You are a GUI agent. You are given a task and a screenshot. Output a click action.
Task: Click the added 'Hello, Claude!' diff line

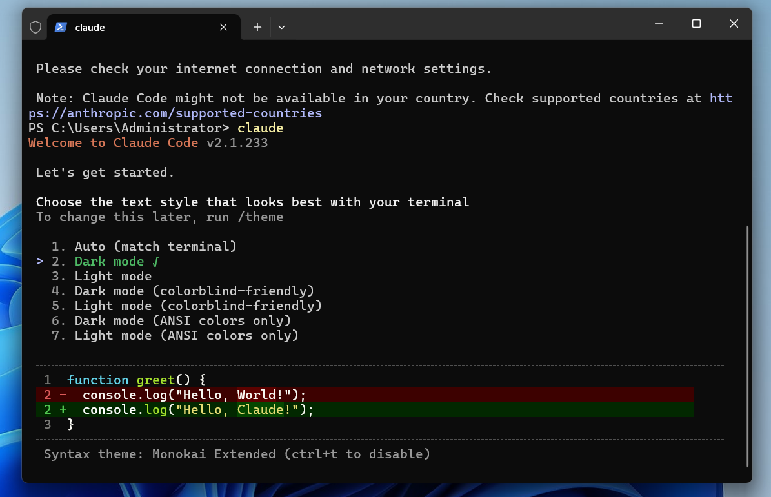point(365,409)
